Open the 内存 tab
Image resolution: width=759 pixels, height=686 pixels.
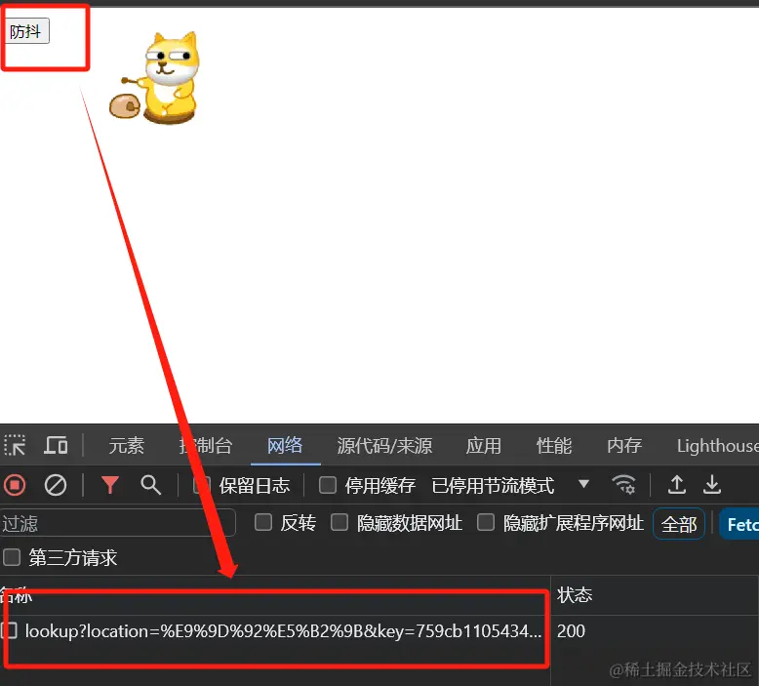click(x=624, y=445)
